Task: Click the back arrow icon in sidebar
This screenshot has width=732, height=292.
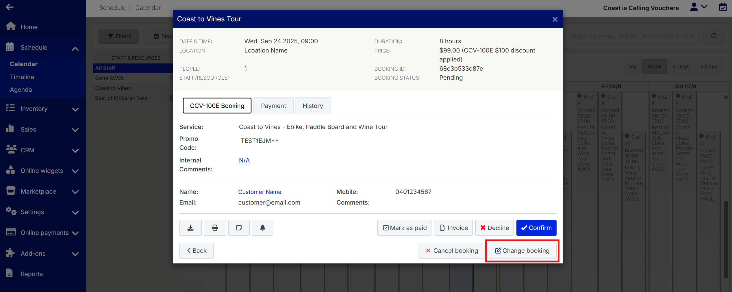Action: (x=10, y=7)
